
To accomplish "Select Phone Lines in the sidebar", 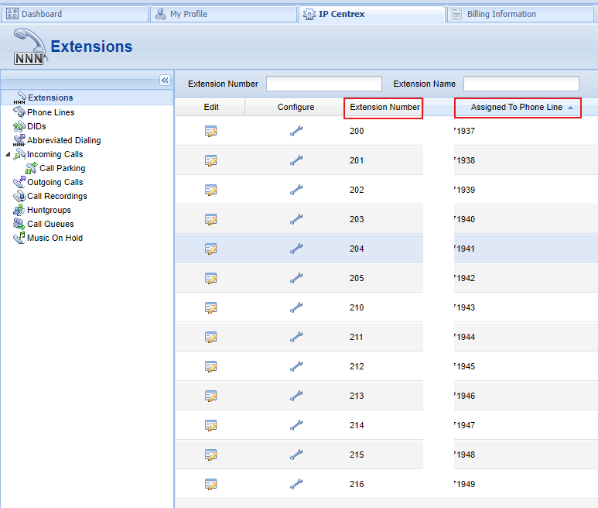I will point(50,112).
